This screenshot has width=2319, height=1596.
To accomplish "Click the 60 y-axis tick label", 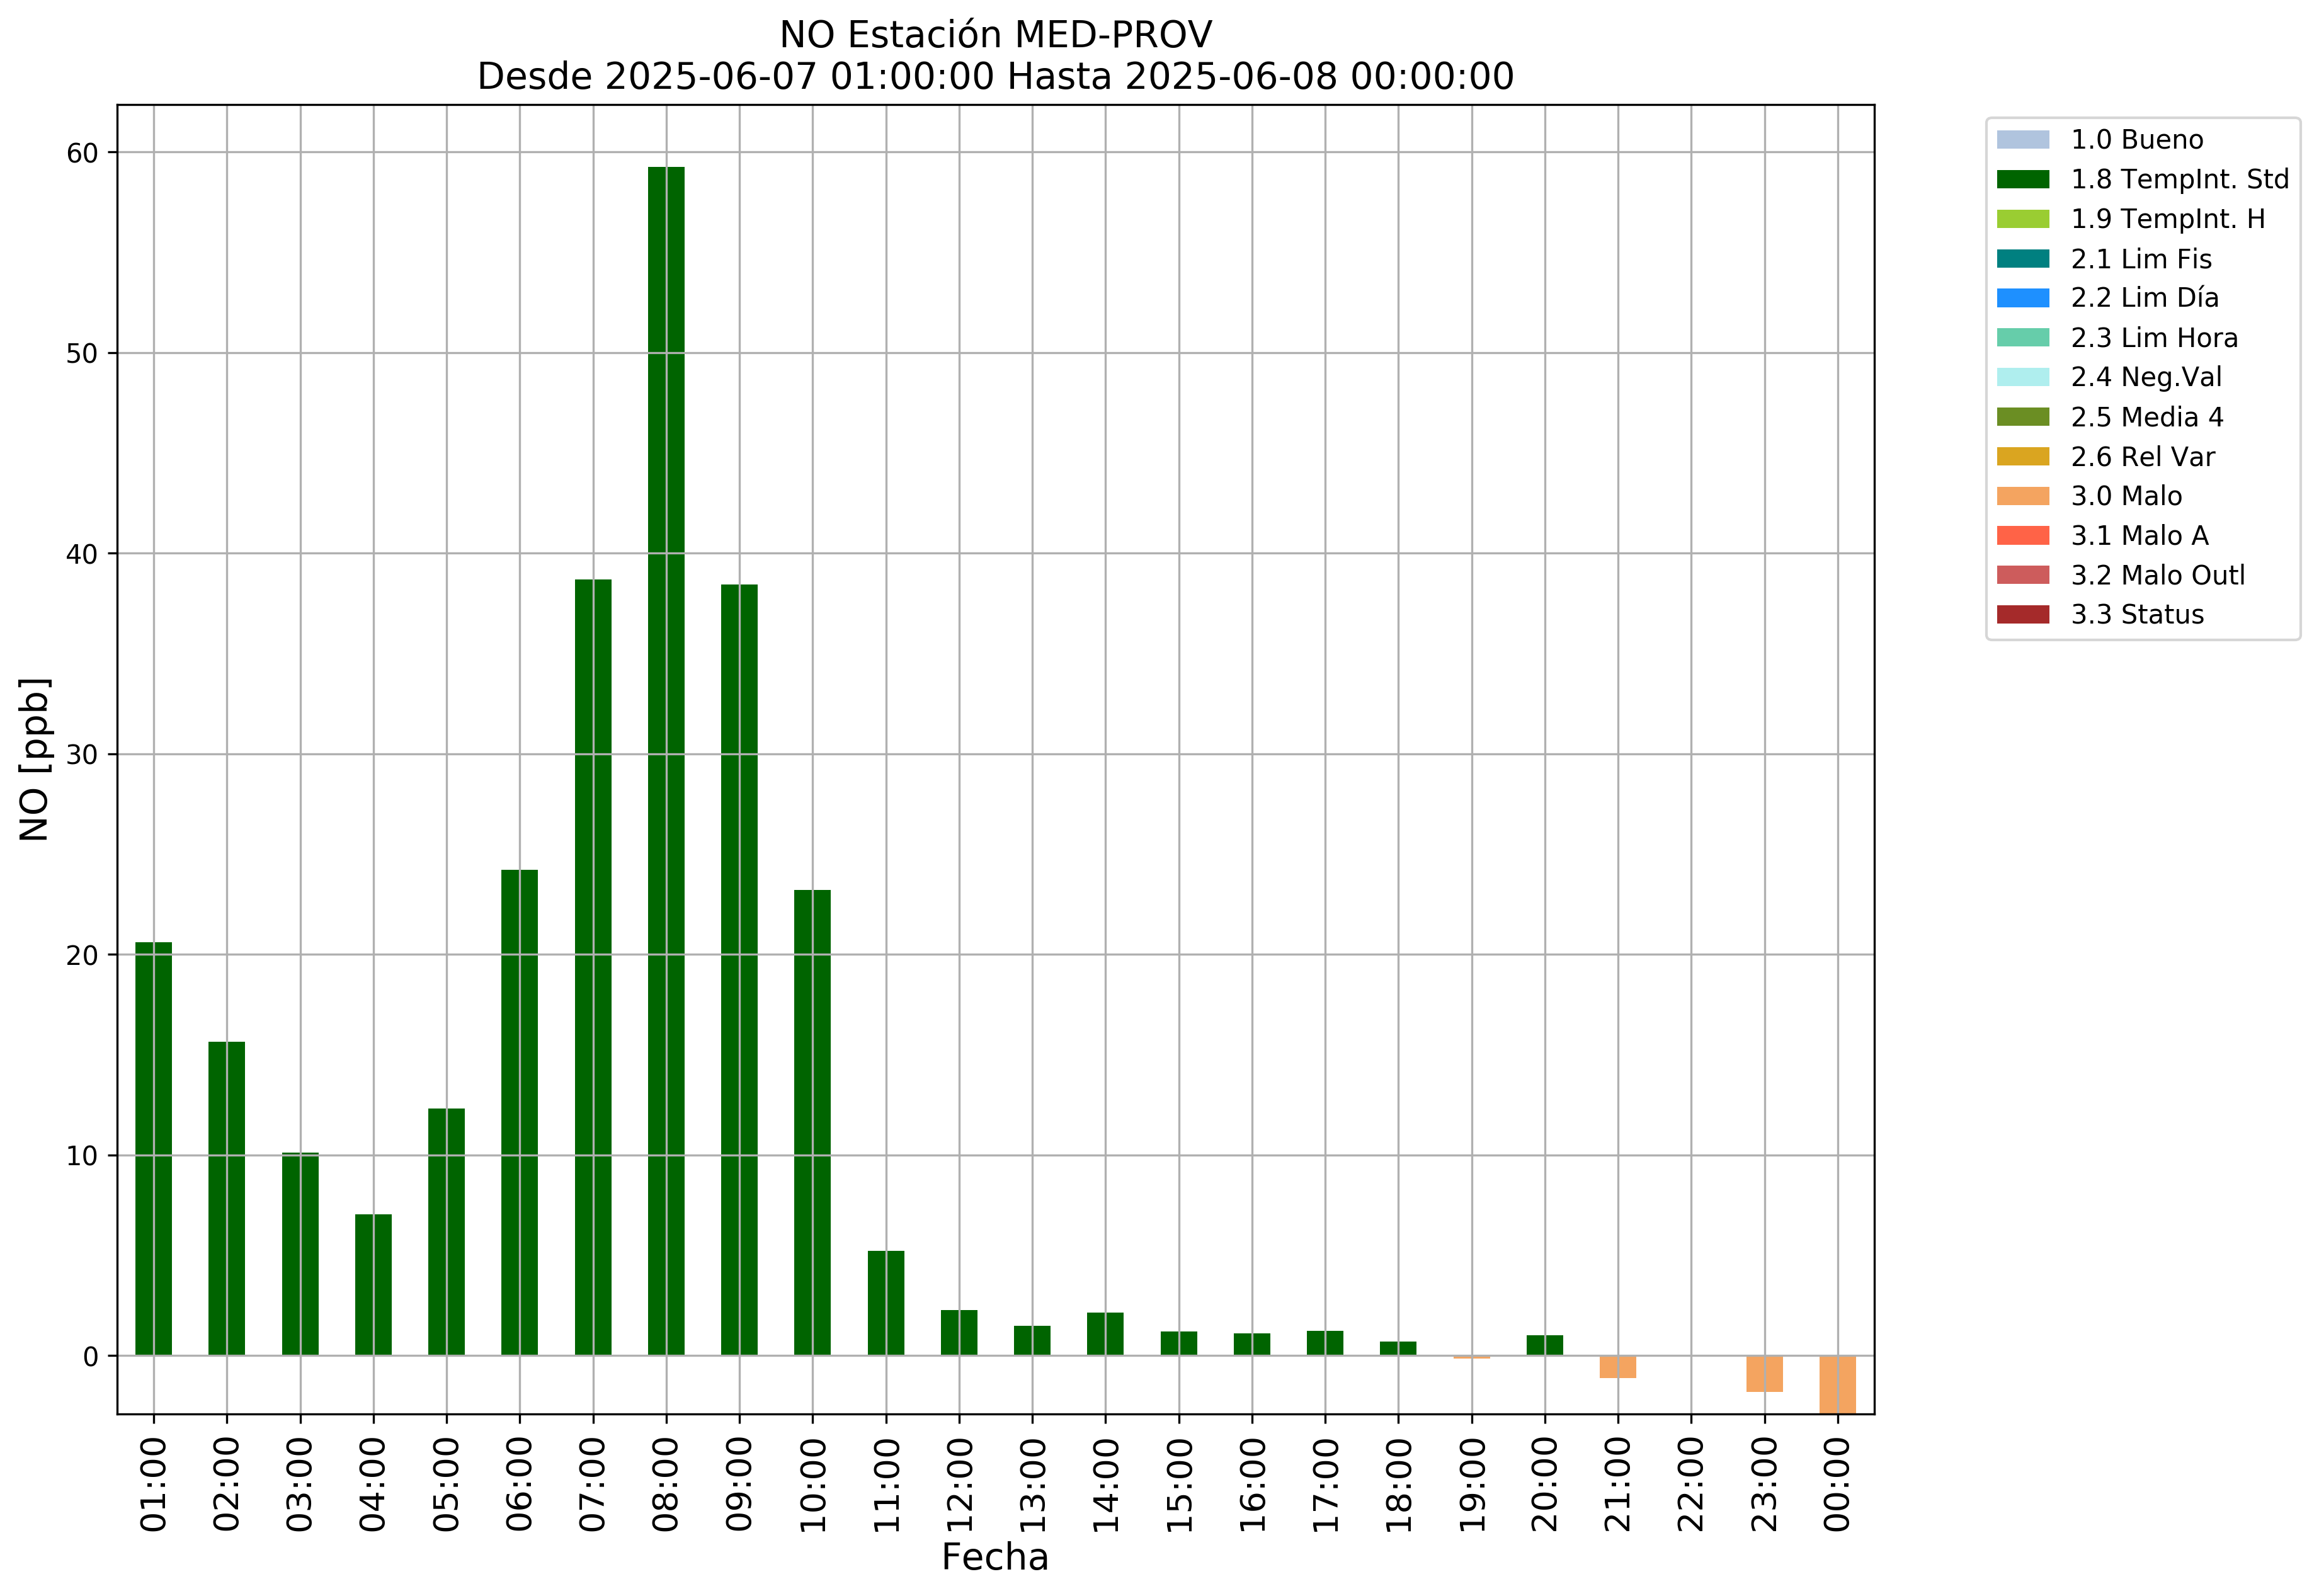I will click(83, 153).
